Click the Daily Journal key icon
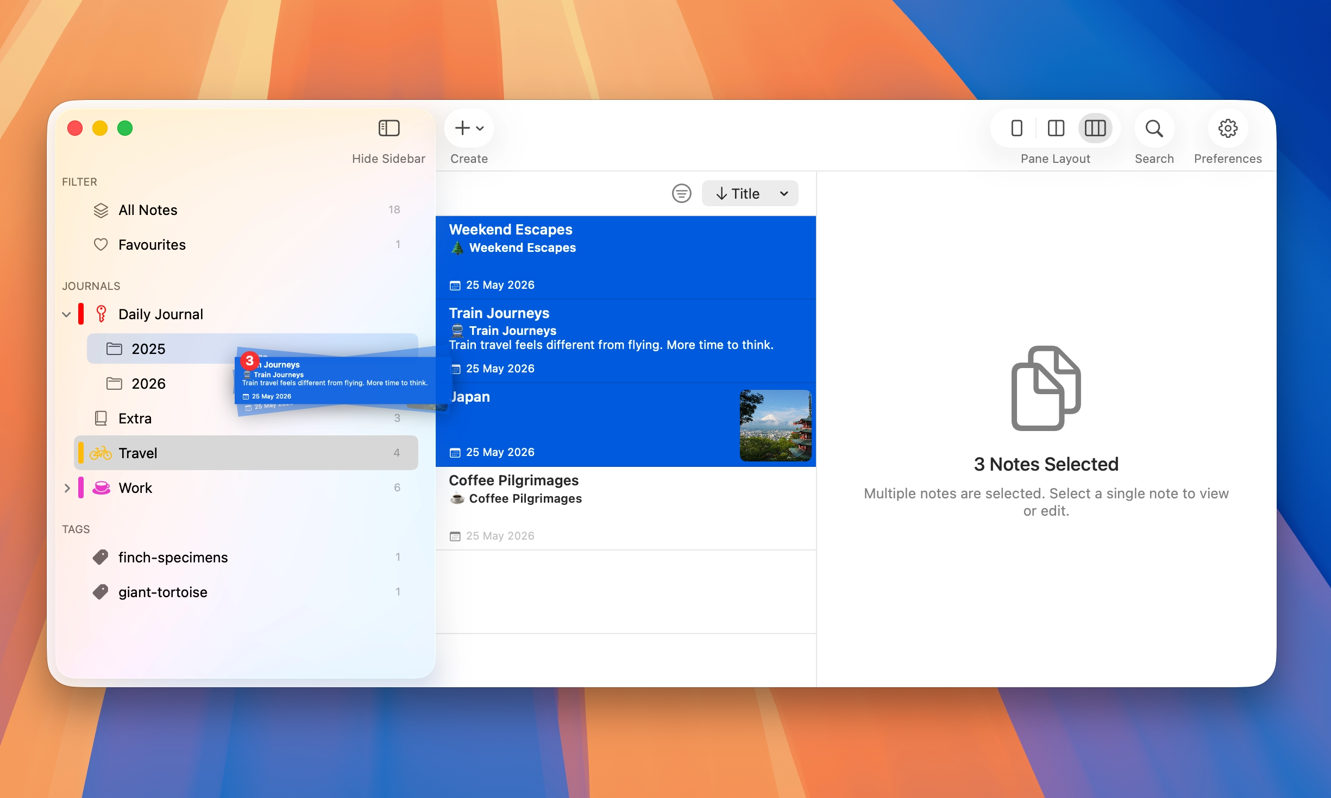 101,314
